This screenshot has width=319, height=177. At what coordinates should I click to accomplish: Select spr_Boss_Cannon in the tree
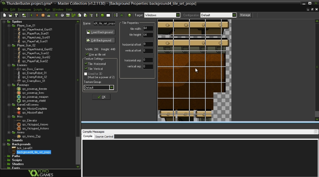[x=33, y=69]
